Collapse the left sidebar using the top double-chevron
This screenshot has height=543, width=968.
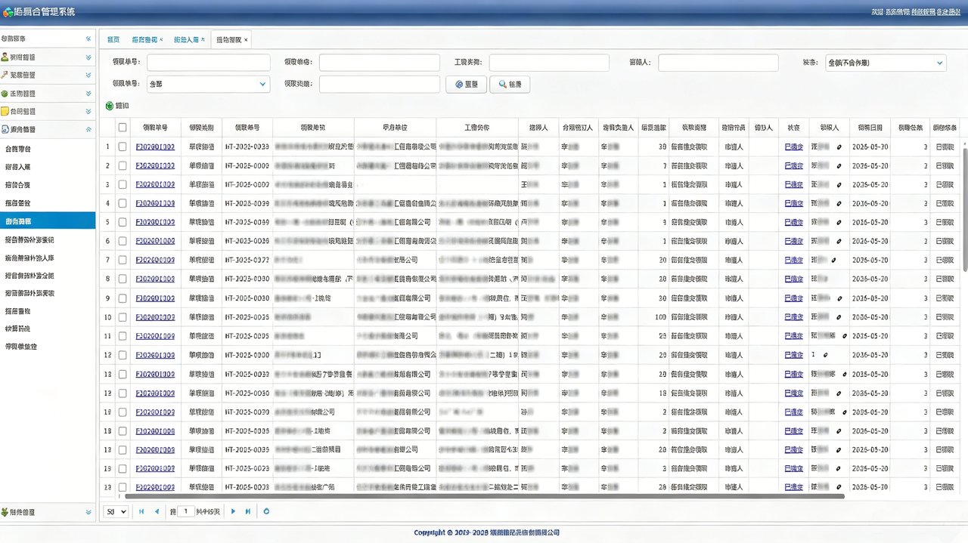pos(88,38)
